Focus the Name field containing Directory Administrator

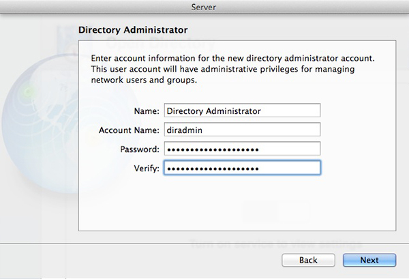coord(242,111)
